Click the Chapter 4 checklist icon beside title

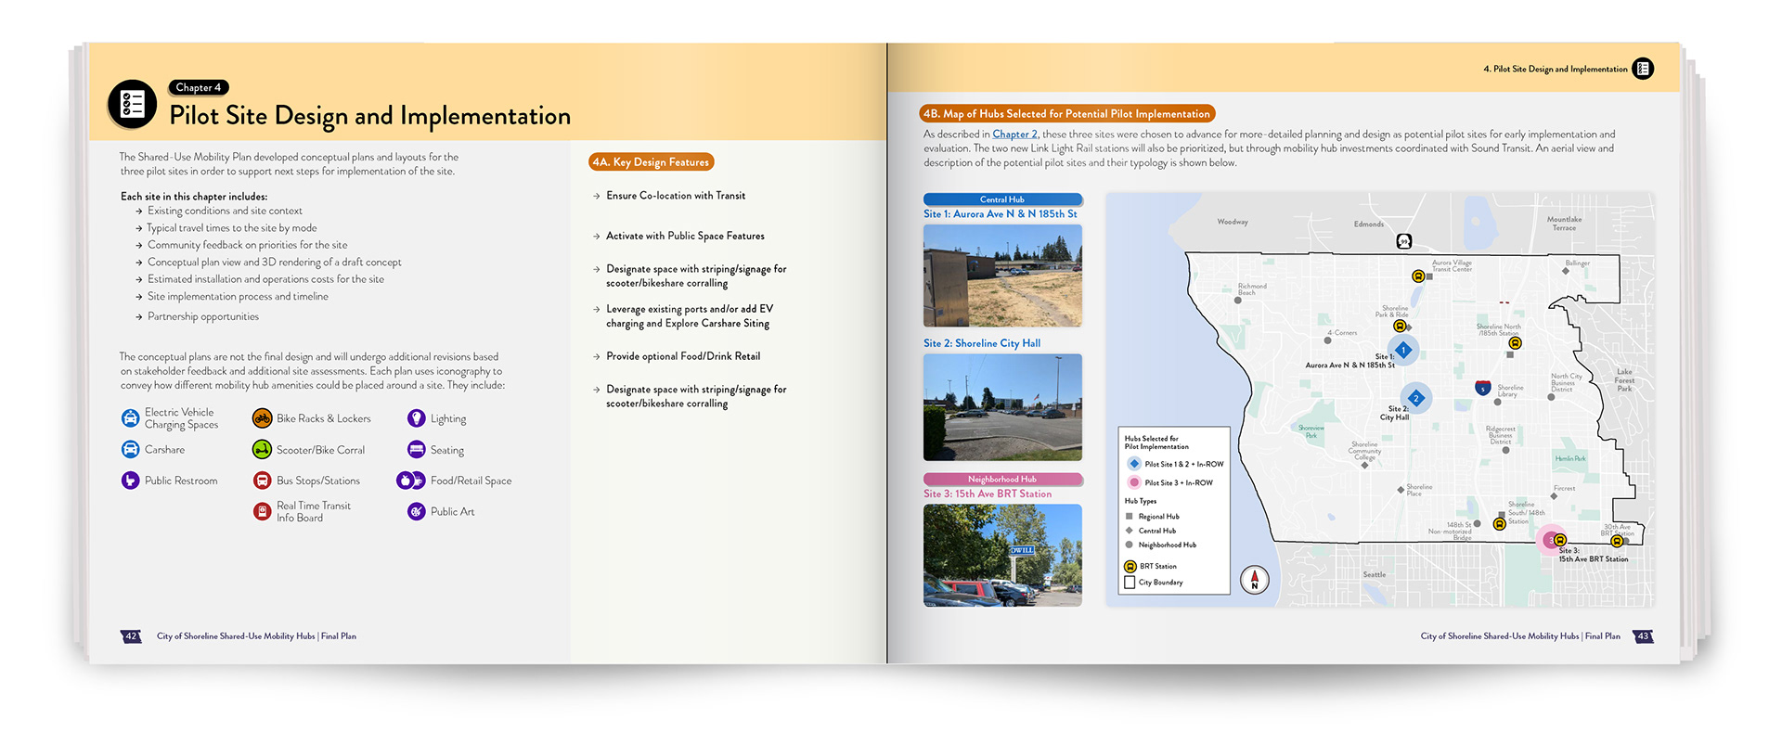pos(132,104)
